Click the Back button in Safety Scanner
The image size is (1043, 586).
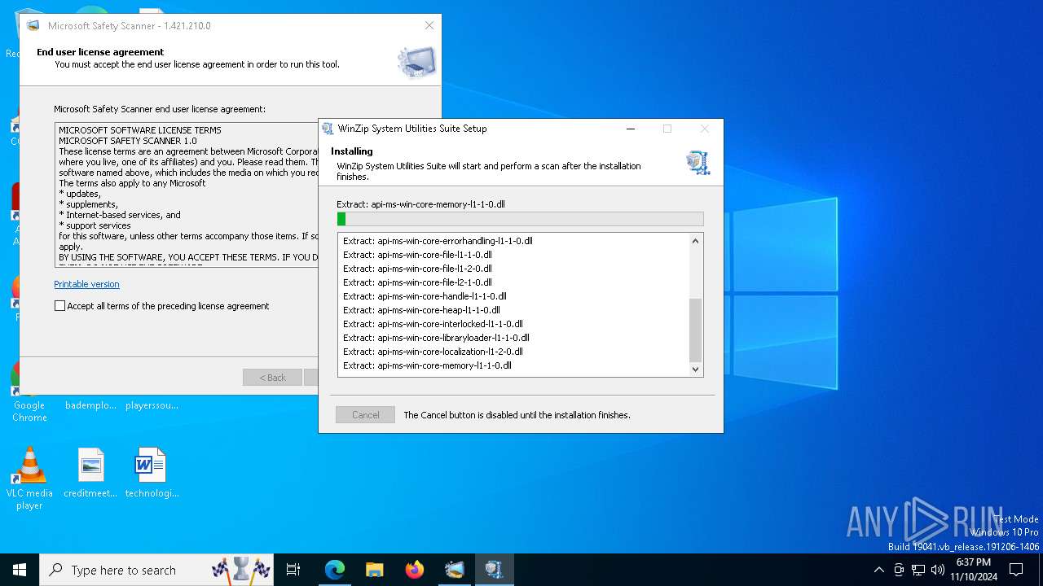272,378
